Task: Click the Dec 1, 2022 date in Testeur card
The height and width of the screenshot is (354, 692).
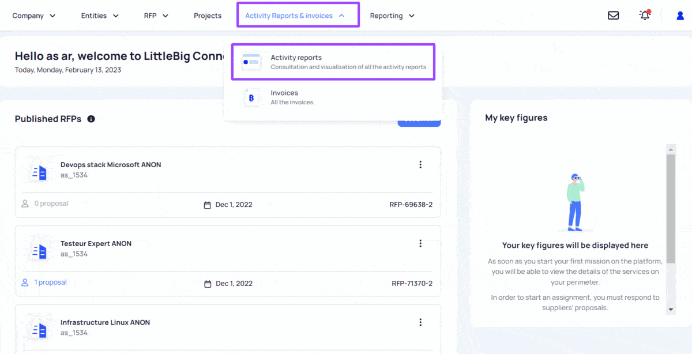Action: click(234, 284)
